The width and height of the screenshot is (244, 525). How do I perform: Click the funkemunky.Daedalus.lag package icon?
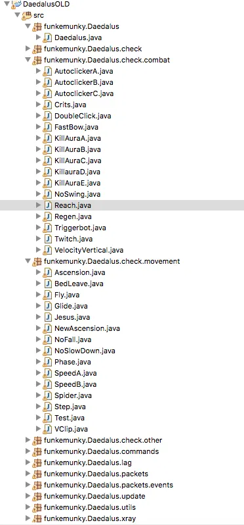point(37,463)
